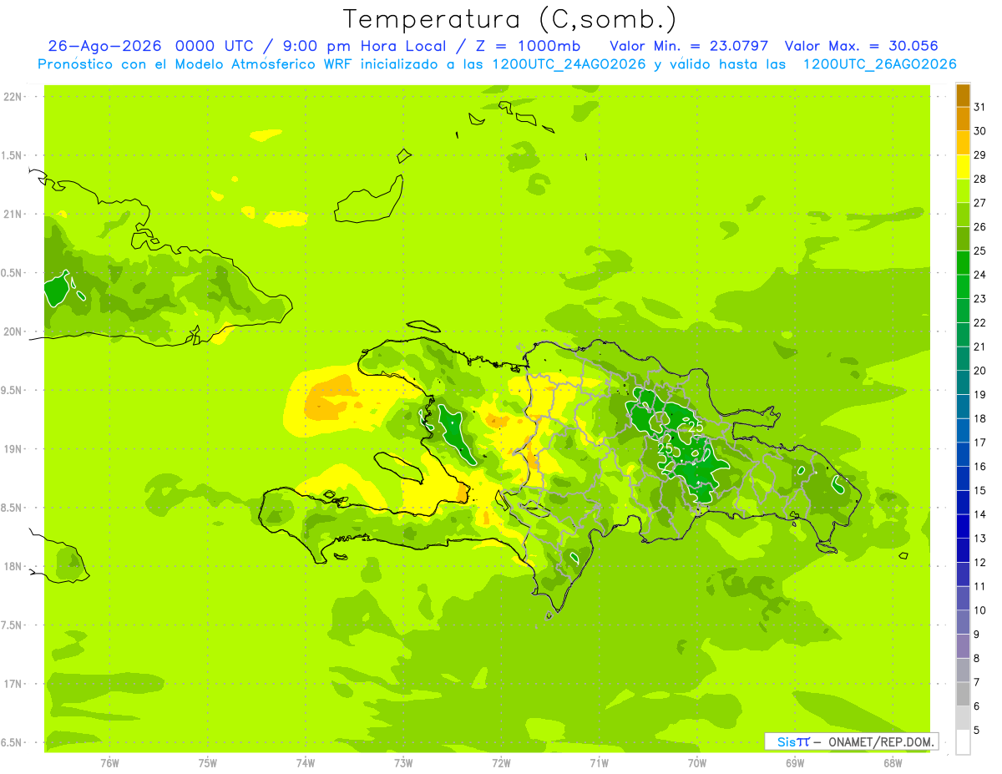Click the "20N" latitude axis label
Viewport: 1002px width, 774px height.
pyautogui.click(x=13, y=331)
